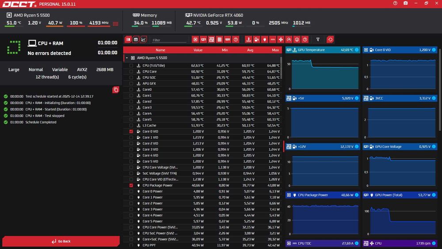Toggle memory module filter icon

[228, 39]
